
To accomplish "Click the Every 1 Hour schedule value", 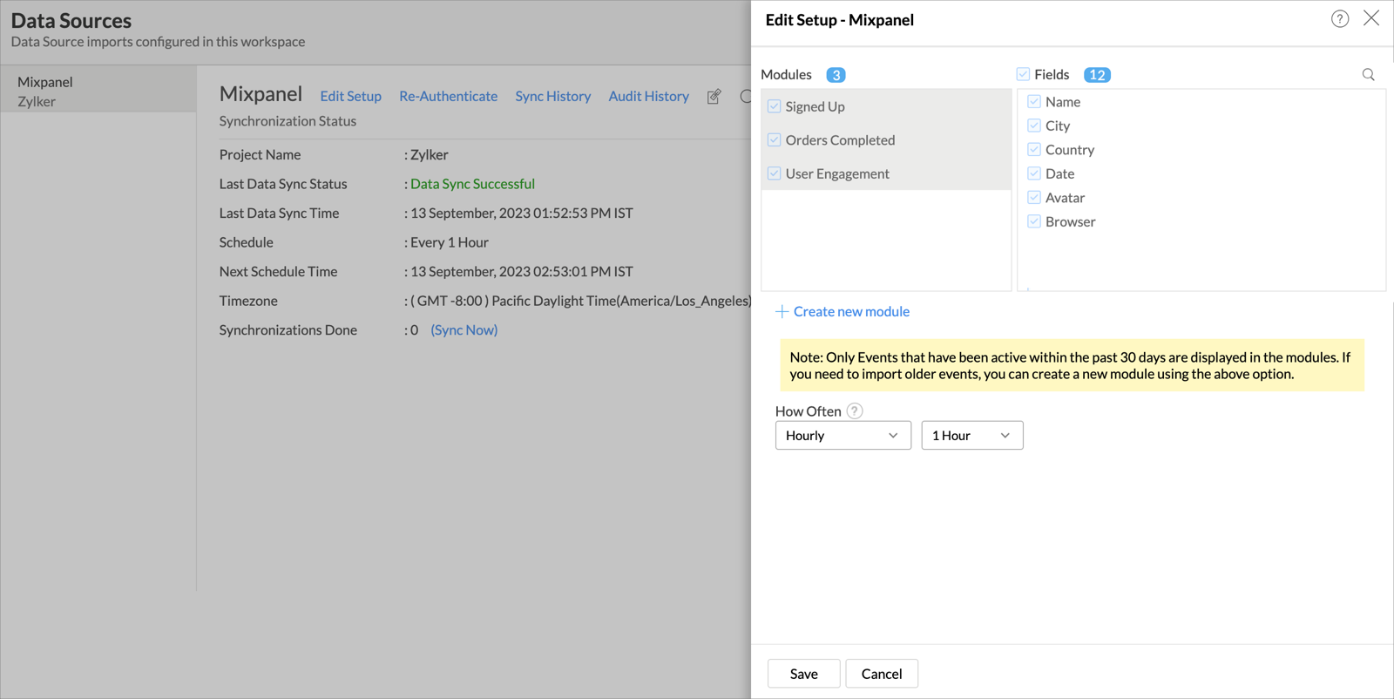I will tap(450, 242).
